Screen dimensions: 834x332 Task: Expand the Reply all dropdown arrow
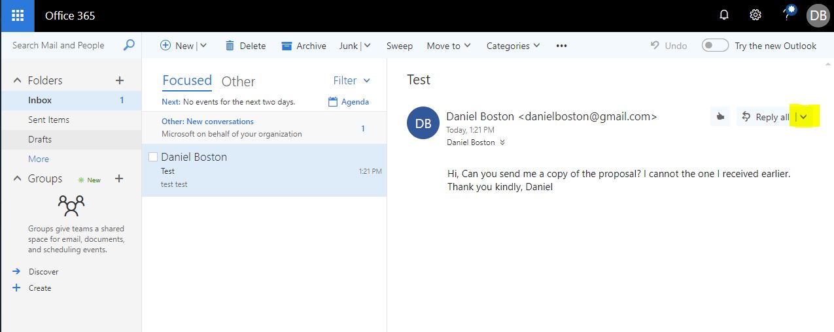pos(804,117)
